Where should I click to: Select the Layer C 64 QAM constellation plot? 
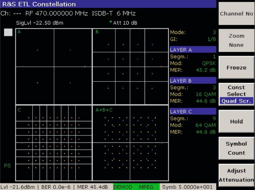click(54, 143)
